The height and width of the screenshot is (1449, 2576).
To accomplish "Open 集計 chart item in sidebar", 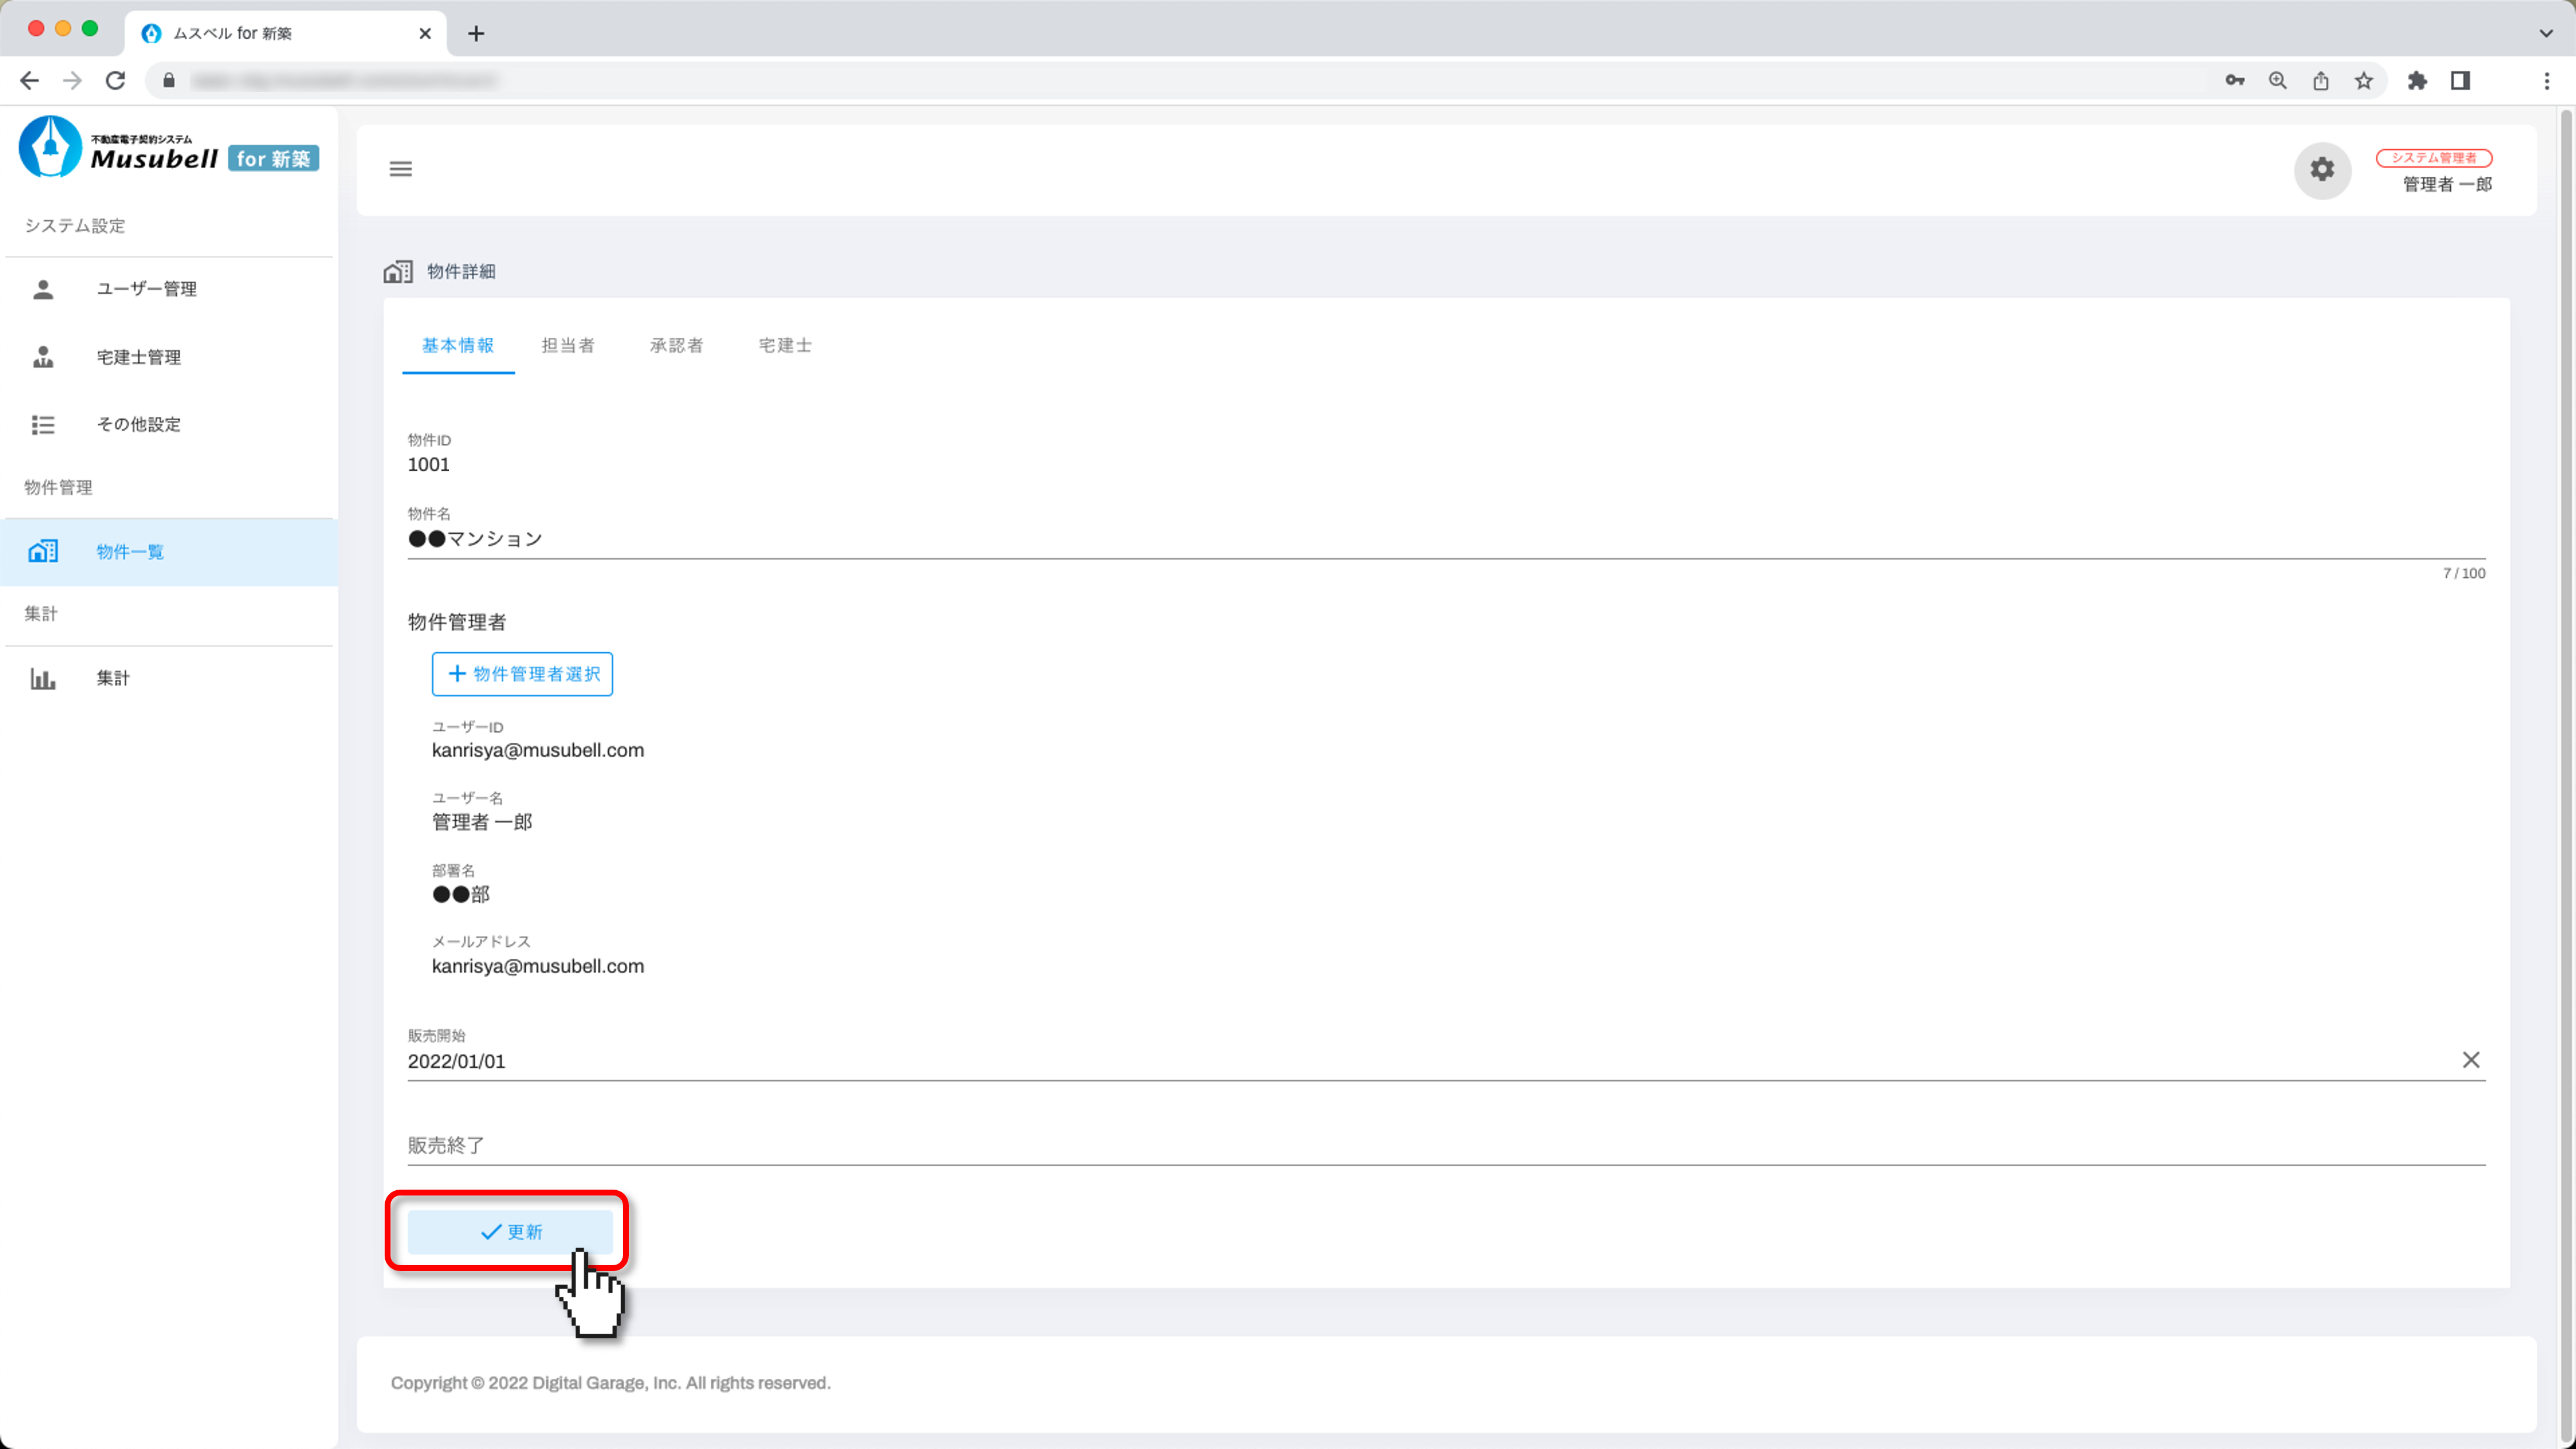I will pyautogui.click(x=112, y=678).
